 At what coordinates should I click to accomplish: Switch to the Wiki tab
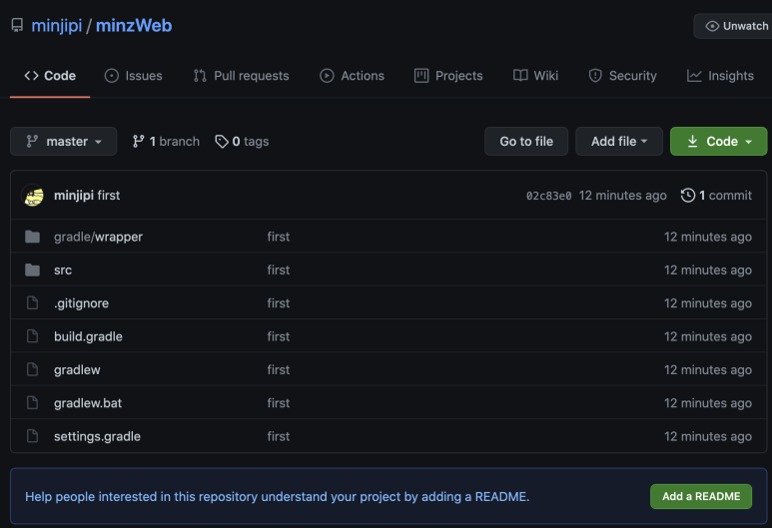click(x=535, y=76)
